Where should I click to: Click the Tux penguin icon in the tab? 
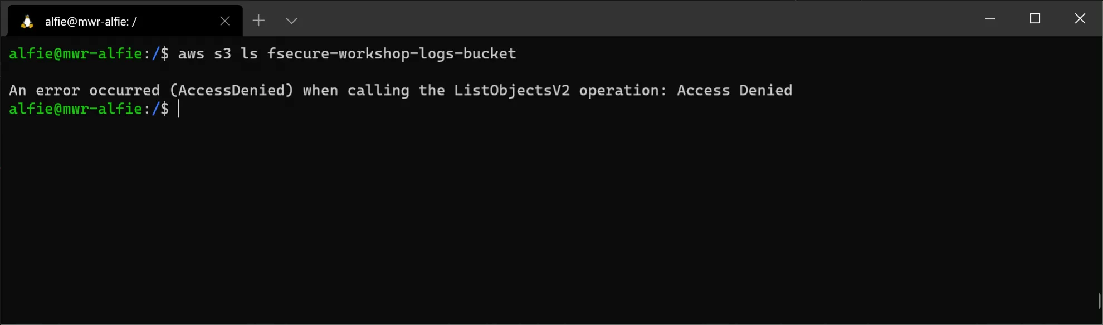(27, 21)
